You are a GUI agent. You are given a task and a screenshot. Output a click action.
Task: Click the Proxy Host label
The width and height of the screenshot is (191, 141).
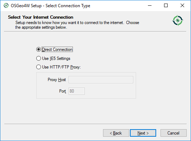tap(57, 80)
